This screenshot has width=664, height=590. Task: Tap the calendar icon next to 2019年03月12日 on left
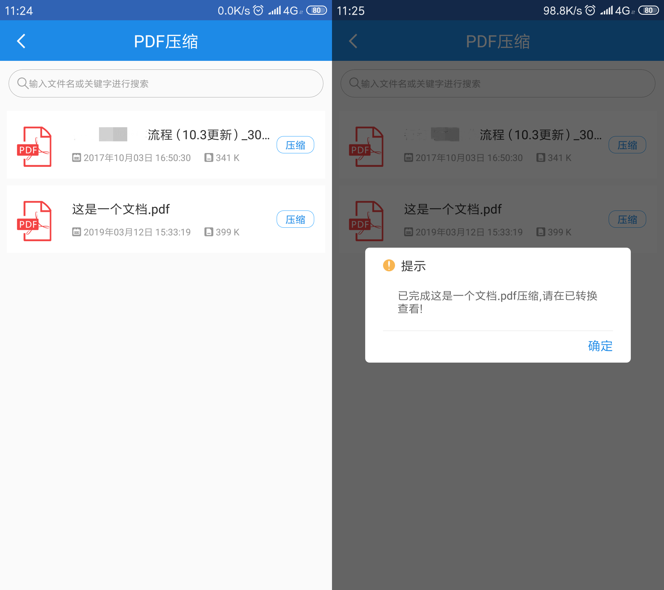[76, 232]
